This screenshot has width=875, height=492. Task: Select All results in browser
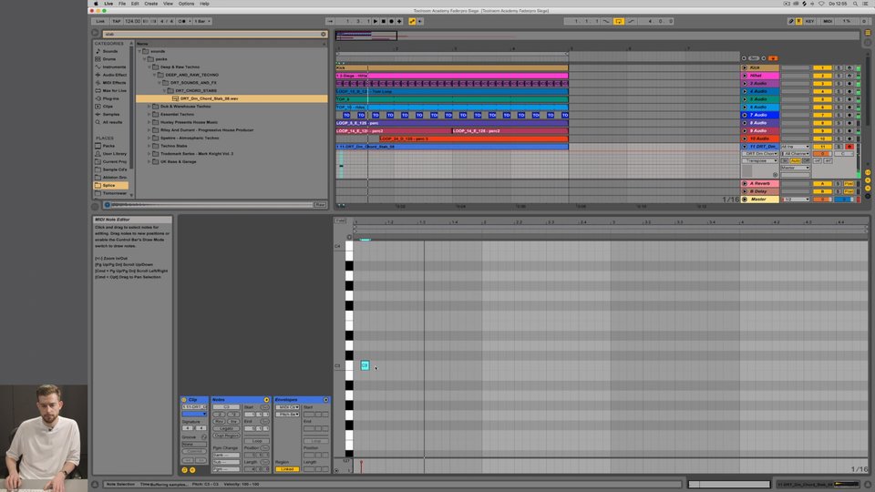(112, 121)
